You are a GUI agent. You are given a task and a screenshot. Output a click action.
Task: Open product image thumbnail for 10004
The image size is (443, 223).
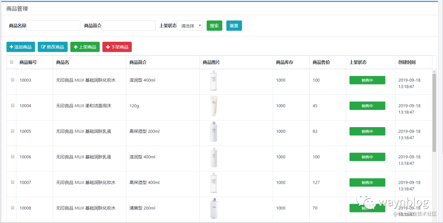(x=214, y=106)
